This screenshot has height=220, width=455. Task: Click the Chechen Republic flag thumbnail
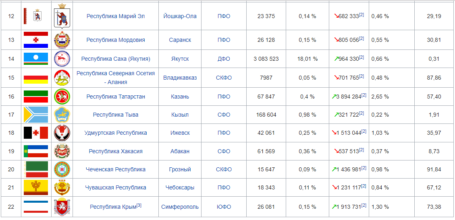[36, 169]
